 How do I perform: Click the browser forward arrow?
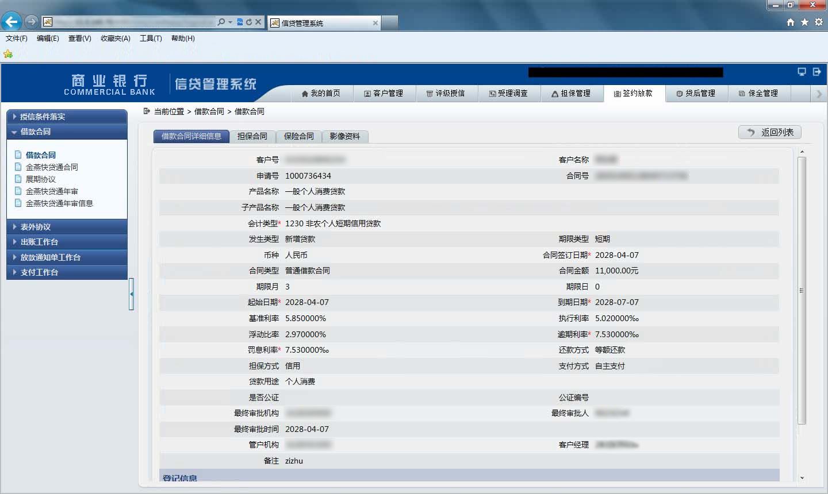32,22
